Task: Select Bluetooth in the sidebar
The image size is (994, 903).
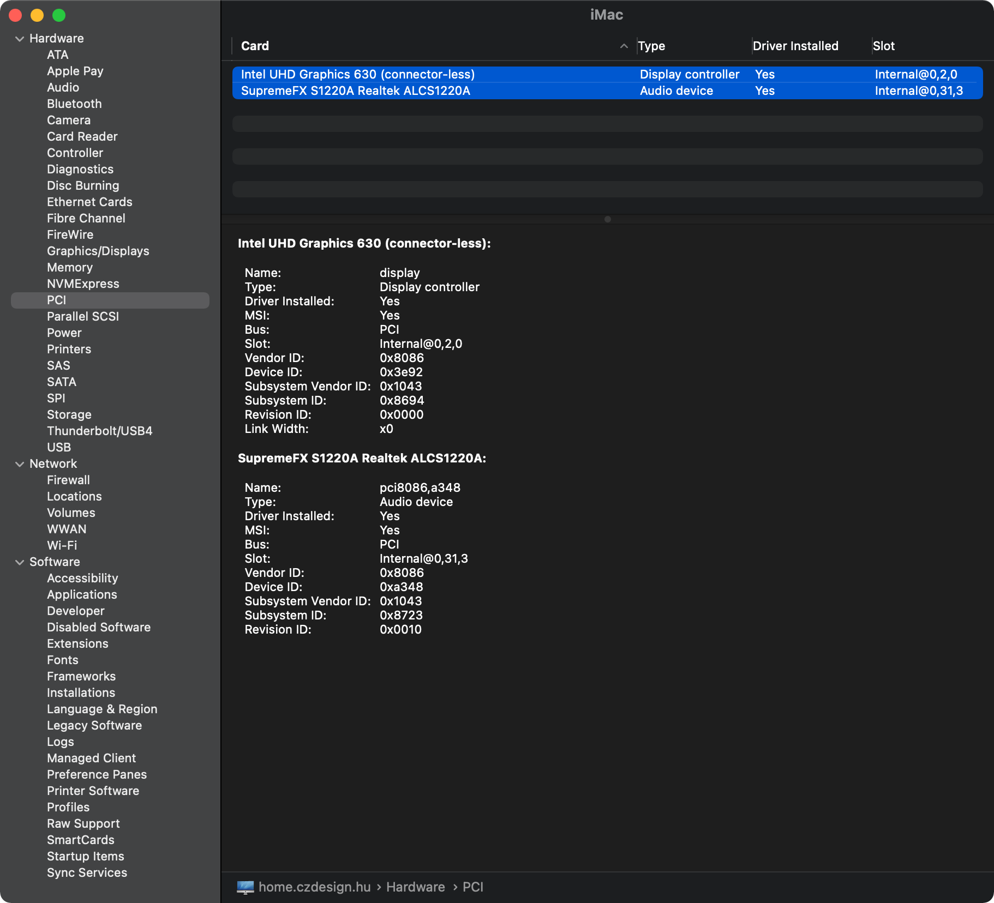Action: point(74,104)
